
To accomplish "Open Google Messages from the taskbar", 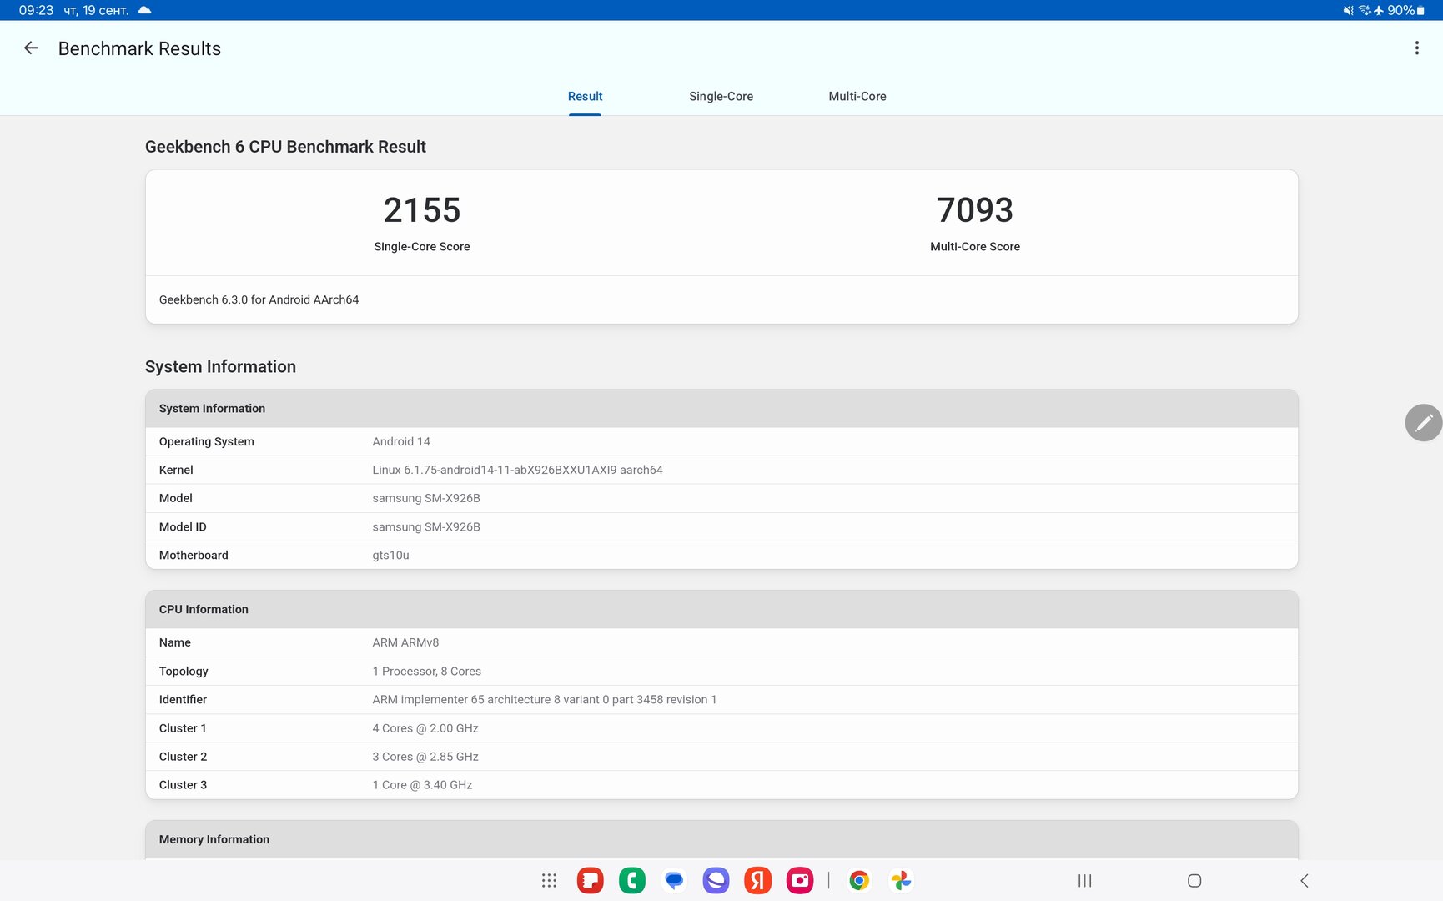I will [x=674, y=881].
